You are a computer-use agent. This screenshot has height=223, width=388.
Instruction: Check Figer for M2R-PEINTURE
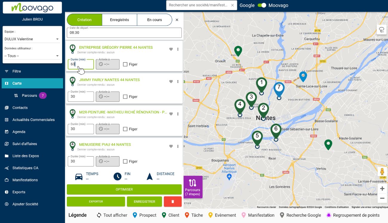coord(125,129)
